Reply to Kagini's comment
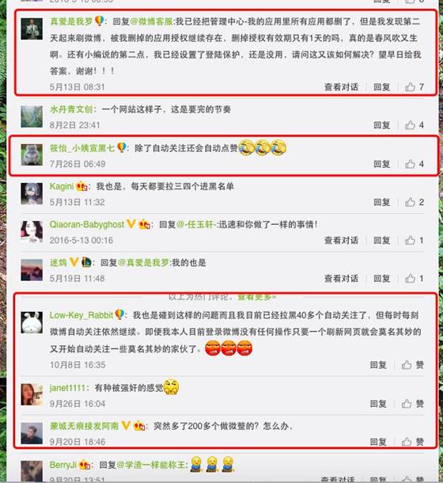The height and width of the screenshot is (483, 443). [382, 203]
